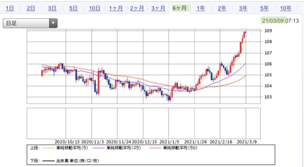Switch to the 10年 chart view
This screenshot has height=167, width=304.
click(286, 9)
